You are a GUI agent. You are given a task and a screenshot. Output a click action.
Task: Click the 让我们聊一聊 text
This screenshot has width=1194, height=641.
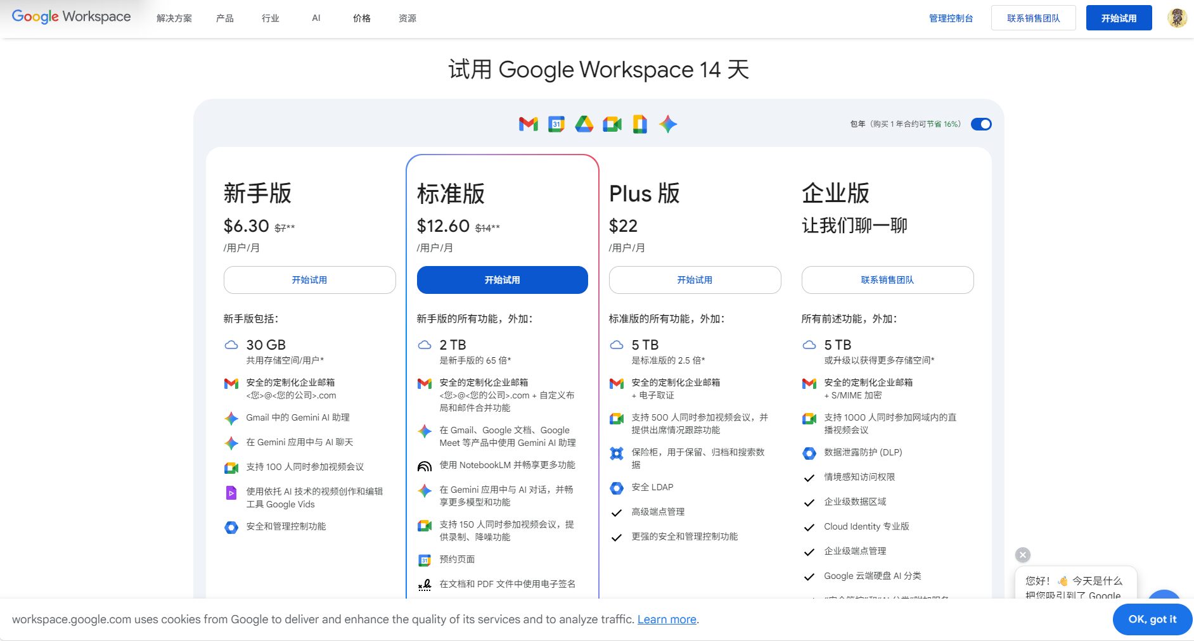point(854,225)
